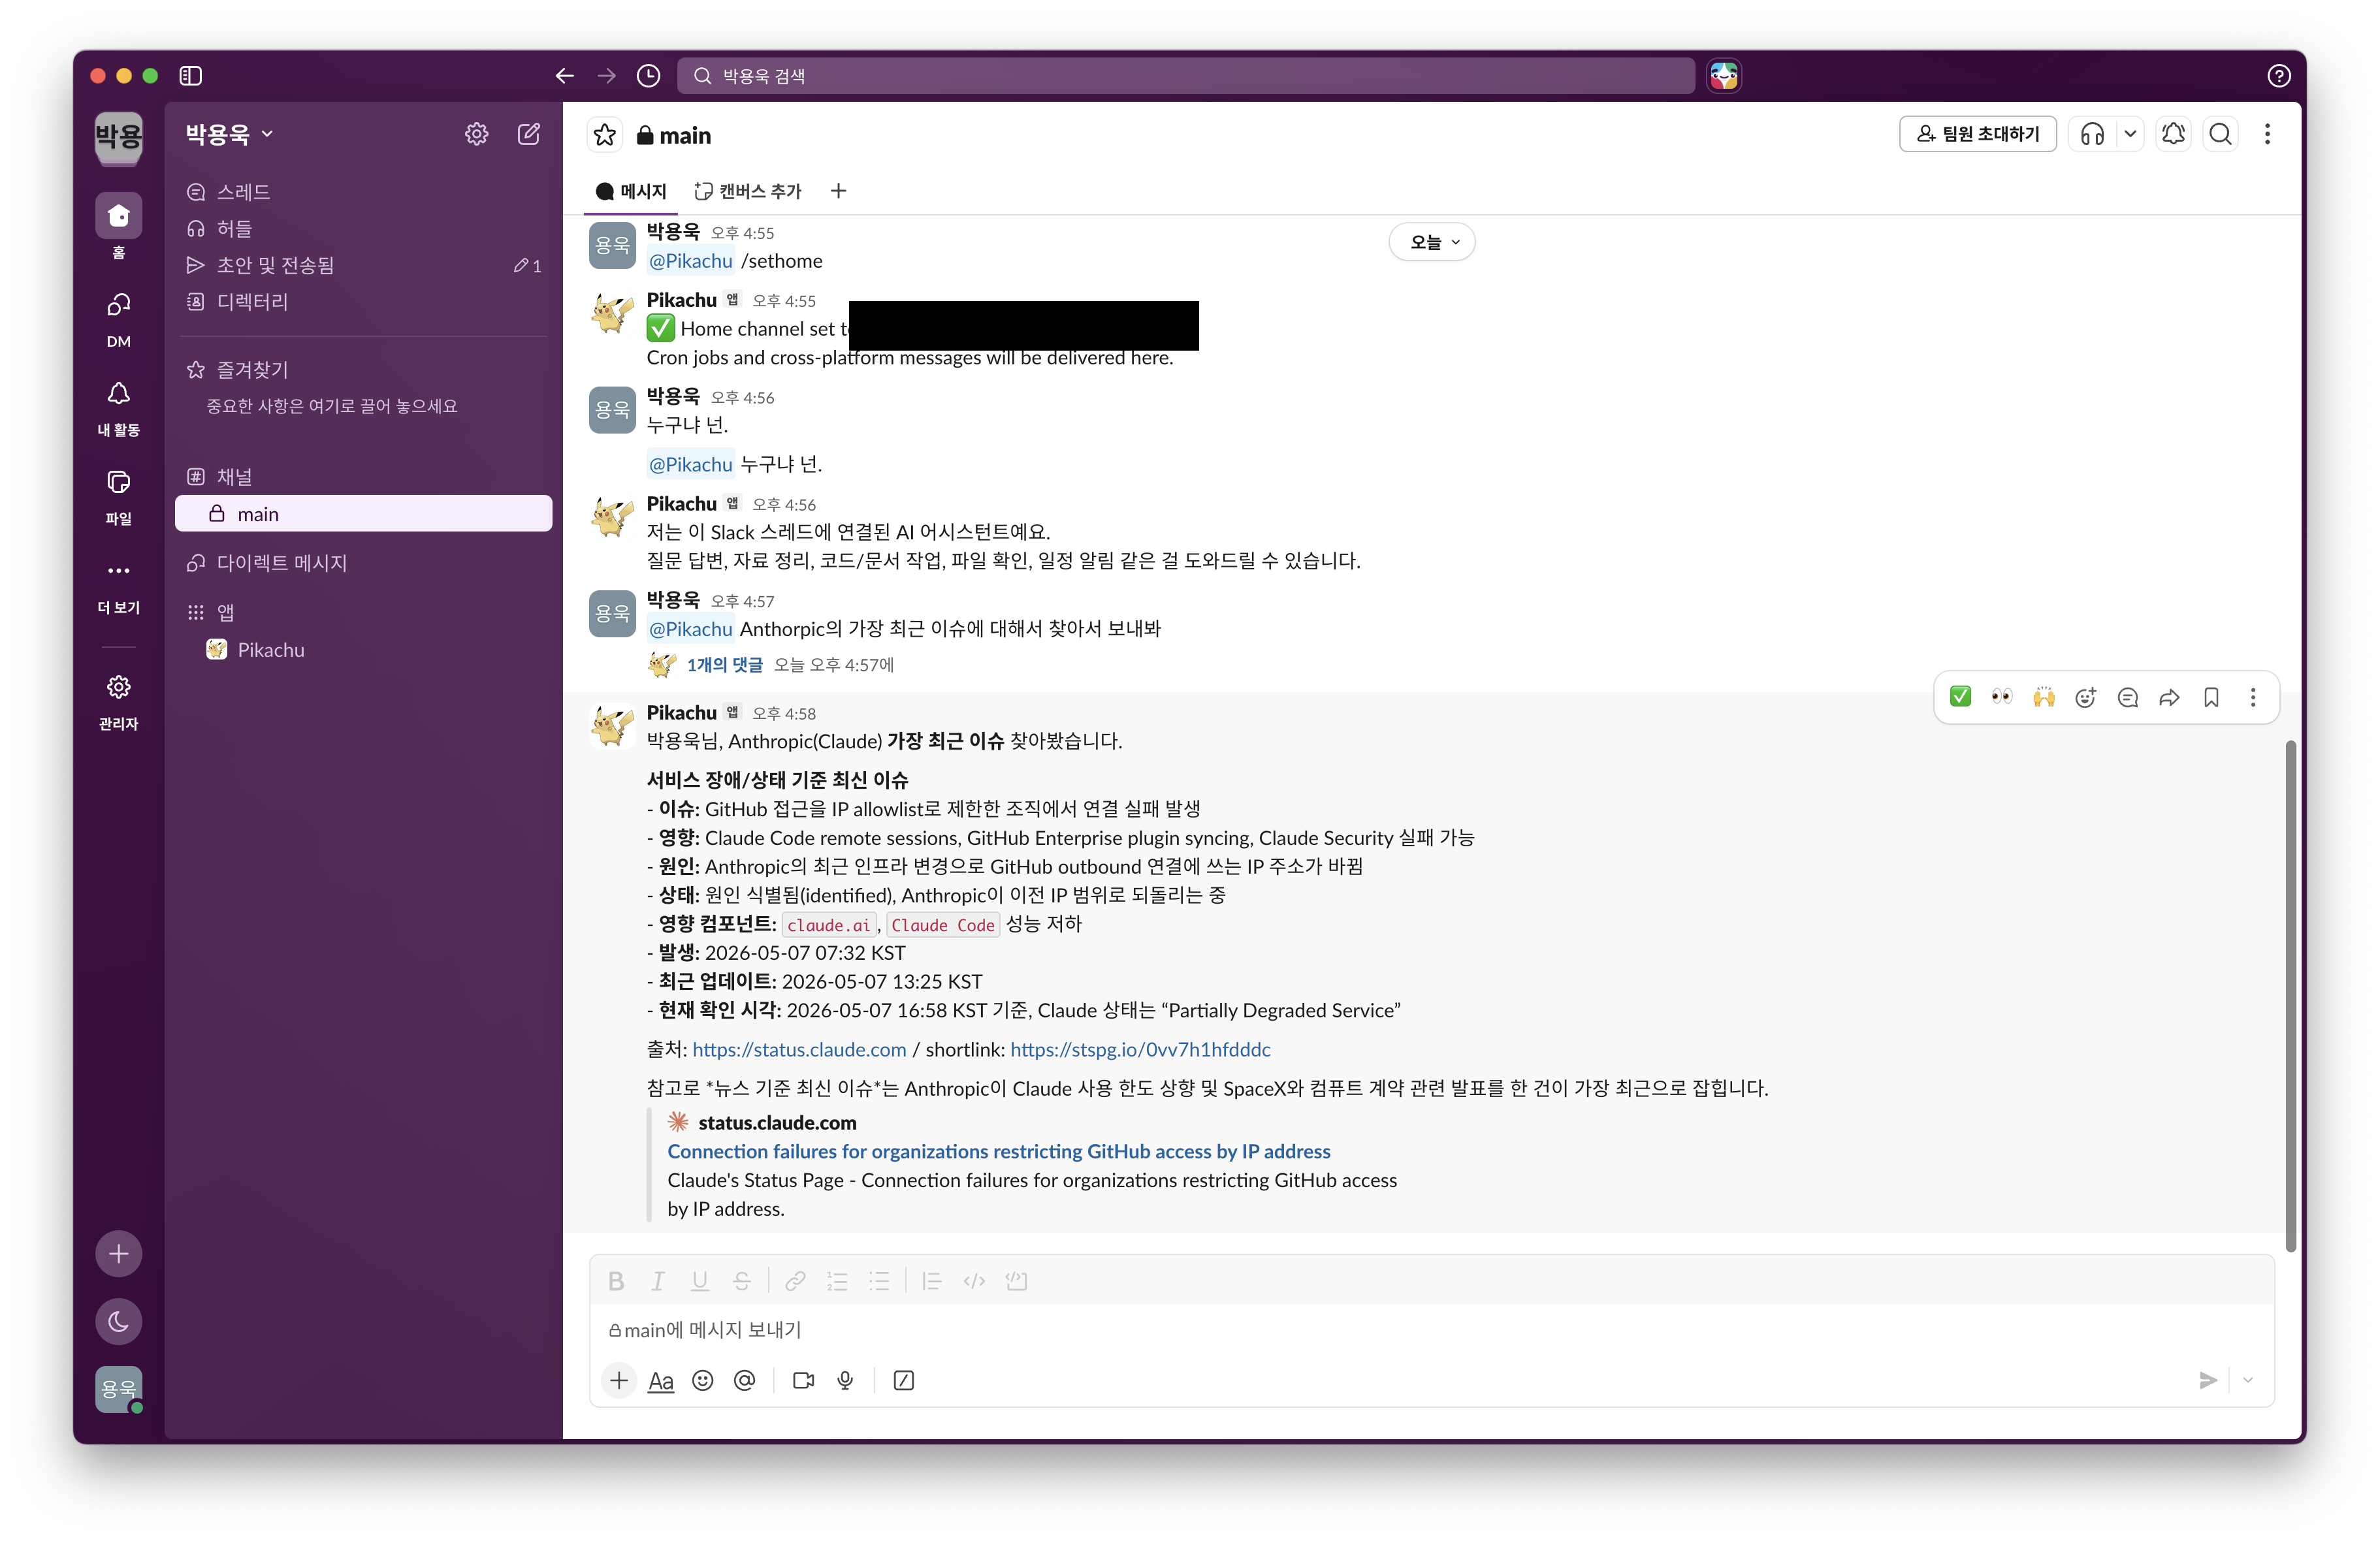
Task: Toggle dark mode moon icon
Action: [x=119, y=1321]
